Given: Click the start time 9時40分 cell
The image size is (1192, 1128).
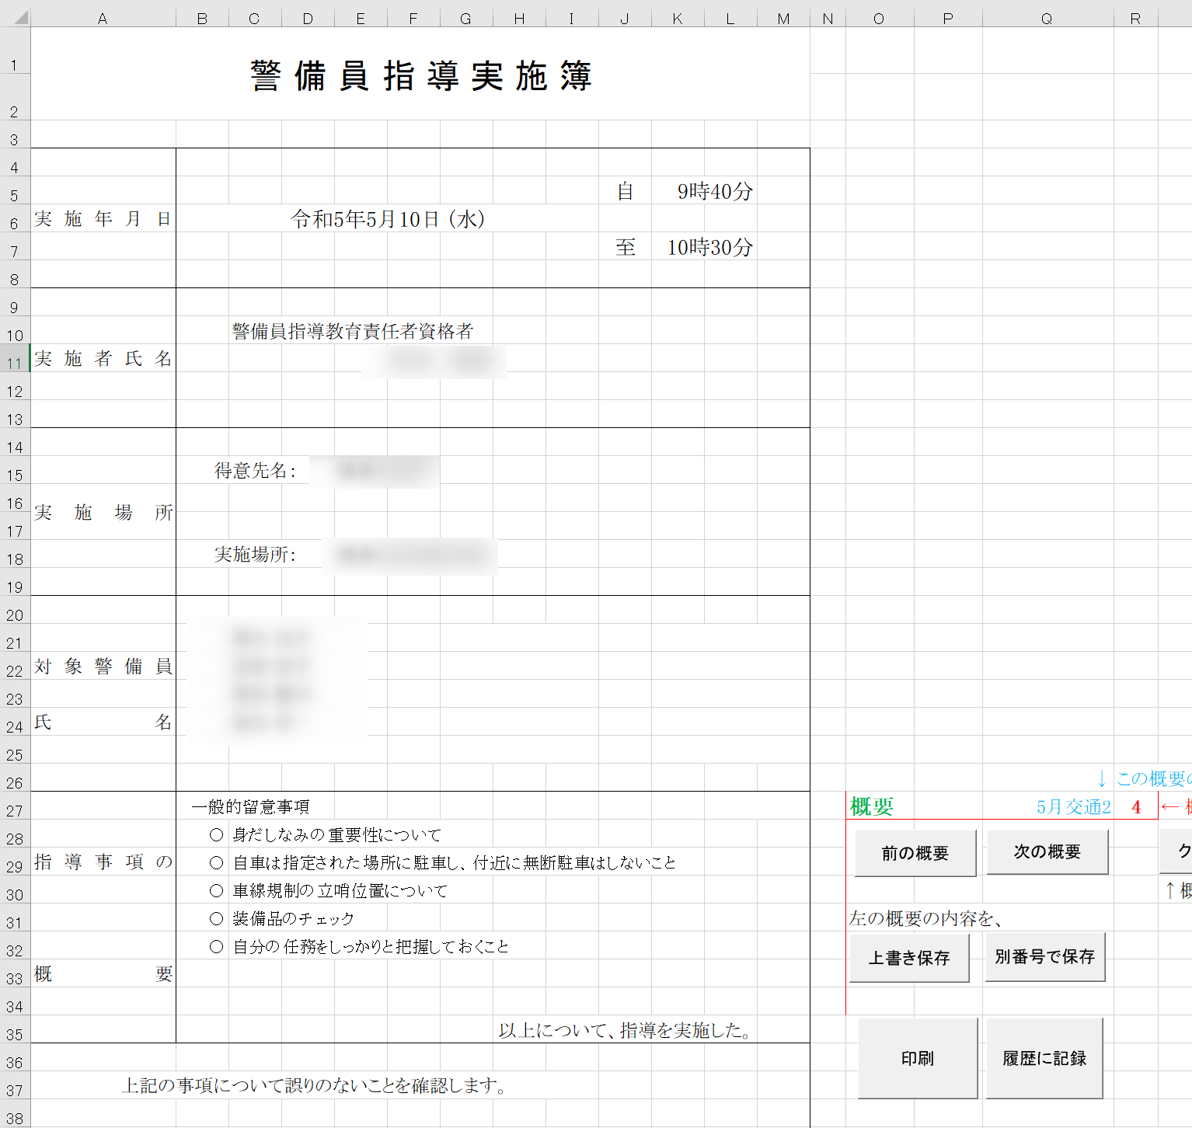Looking at the screenshot, I should (714, 192).
